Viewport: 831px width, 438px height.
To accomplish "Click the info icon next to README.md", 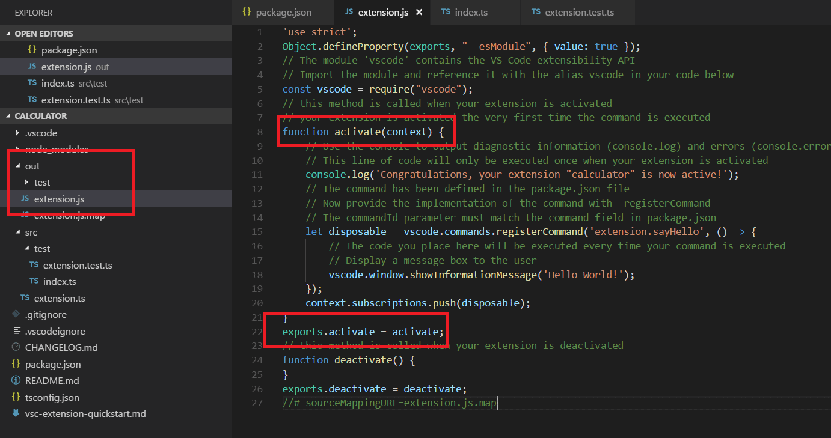I will (16, 380).
